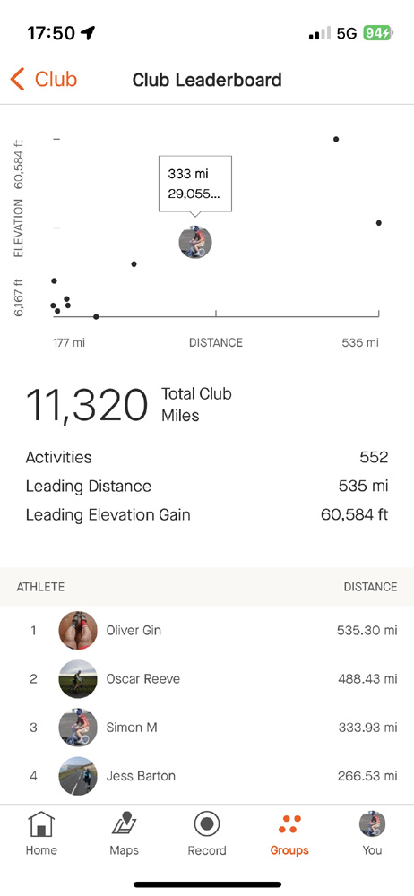The image size is (414, 896).
Task: Select the highlighted avatar on scatter chart
Action: 195,242
